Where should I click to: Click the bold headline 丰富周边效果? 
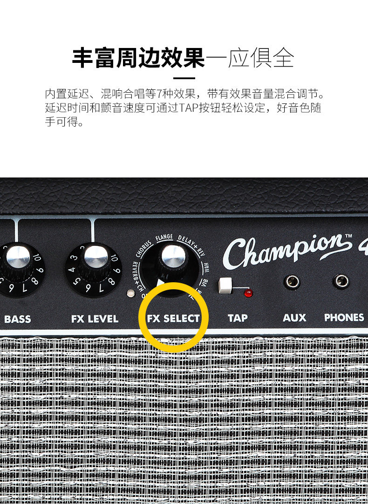point(138,58)
